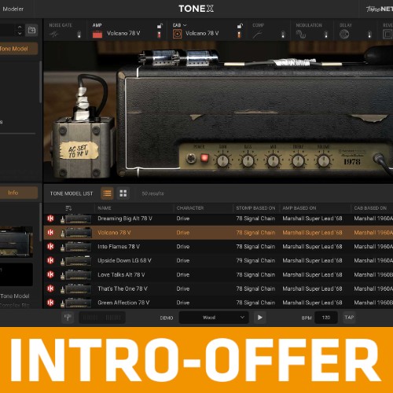This screenshot has width=393, height=393.
Task: Click the orange CAB speaker icon
Action: click(x=177, y=34)
